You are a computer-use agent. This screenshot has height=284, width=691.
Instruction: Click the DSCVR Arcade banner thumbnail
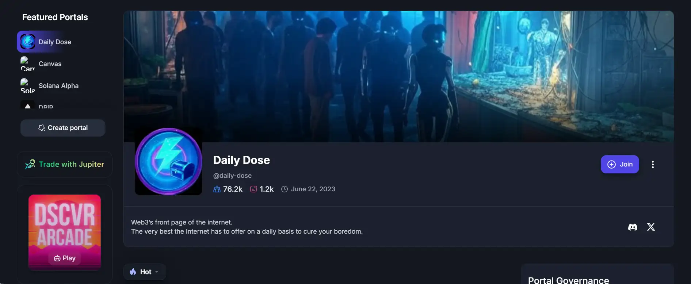coord(65,232)
